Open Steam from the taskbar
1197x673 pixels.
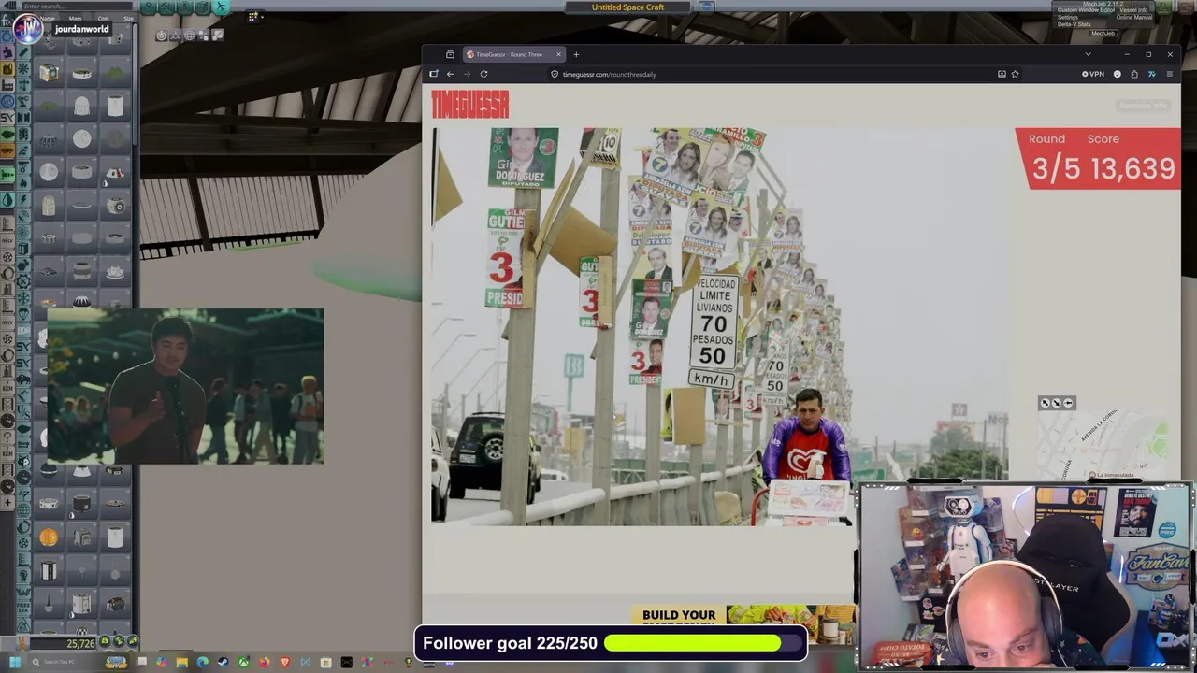pyautogui.click(x=223, y=663)
